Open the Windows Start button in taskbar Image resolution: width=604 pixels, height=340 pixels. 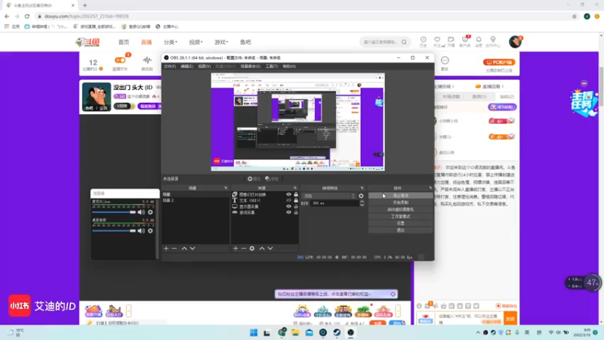click(x=254, y=332)
